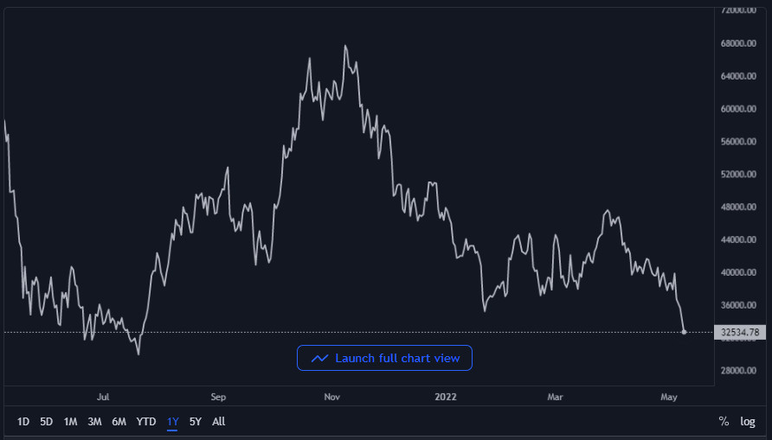The height and width of the screenshot is (440, 772).
Task: Switch to 3M time range
Action: click(x=95, y=422)
